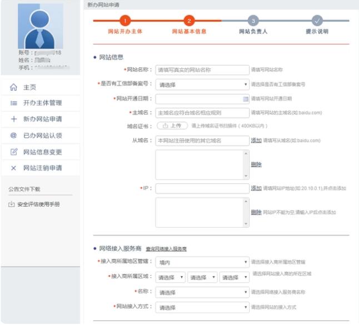The image size is (359, 325).
Task: Click the X icon beside 网站注销申请
Action: point(13,168)
